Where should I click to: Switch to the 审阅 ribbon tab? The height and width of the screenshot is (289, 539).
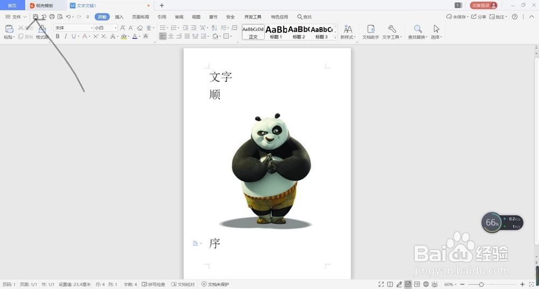[x=179, y=17]
